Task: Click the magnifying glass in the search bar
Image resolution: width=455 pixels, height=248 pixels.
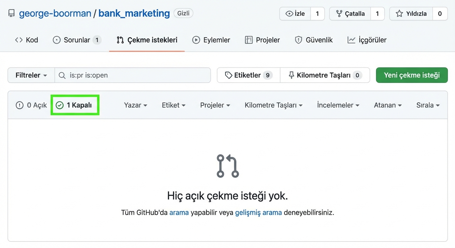Action: click(x=62, y=75)
